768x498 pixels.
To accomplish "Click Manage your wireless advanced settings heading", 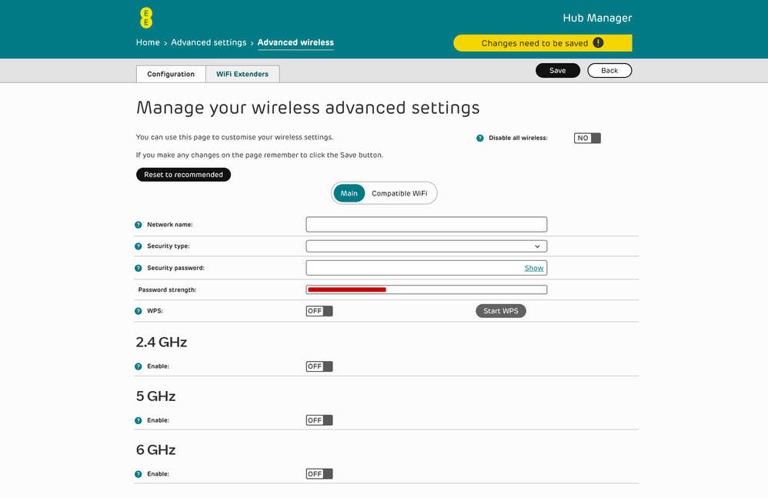I will tap(308, 108).
